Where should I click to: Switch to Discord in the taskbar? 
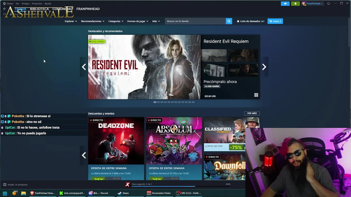pos(98,193)
